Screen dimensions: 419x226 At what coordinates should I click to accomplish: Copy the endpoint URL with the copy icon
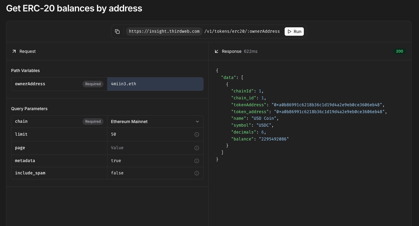point(117,32)
